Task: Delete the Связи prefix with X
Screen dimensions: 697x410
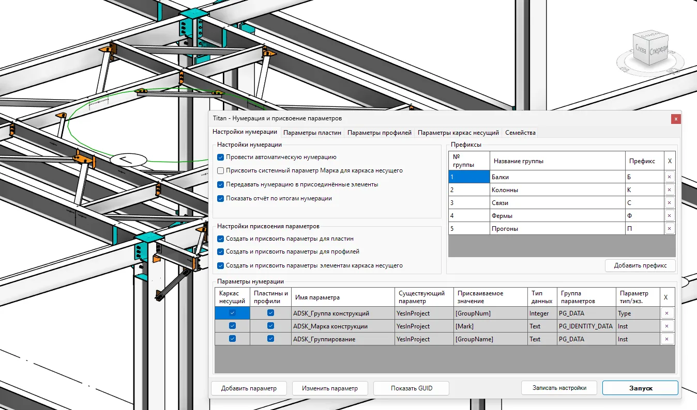Action: click(x=669, y=203)
